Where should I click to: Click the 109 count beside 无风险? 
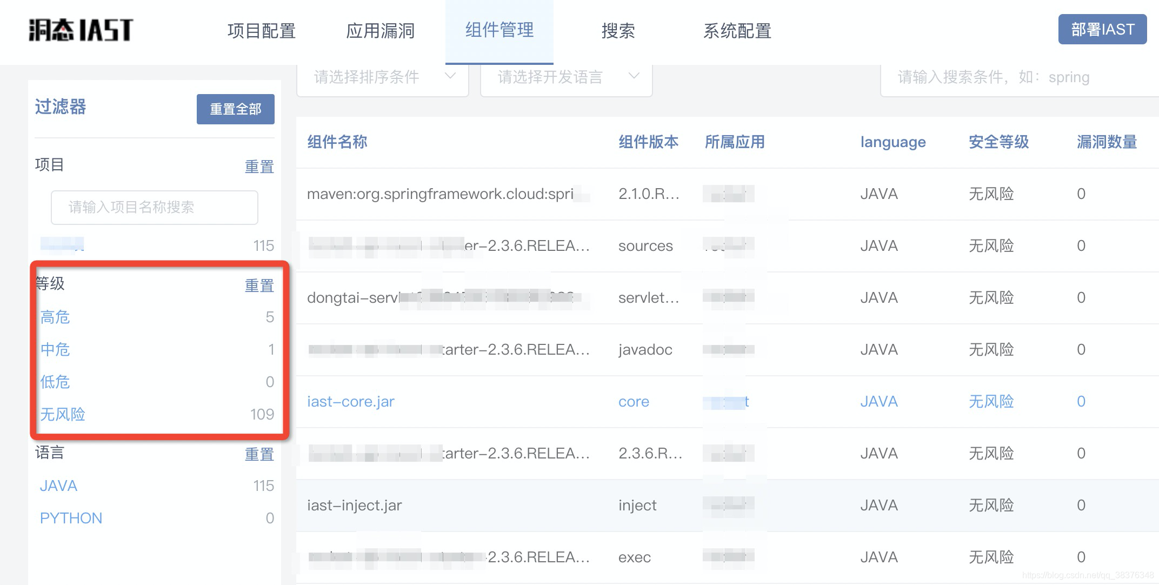click(x=262, y=414)
